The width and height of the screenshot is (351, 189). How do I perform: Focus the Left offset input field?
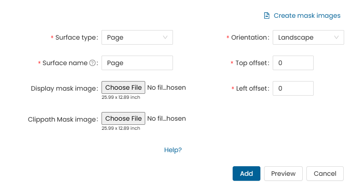click(x=293, y=89)
